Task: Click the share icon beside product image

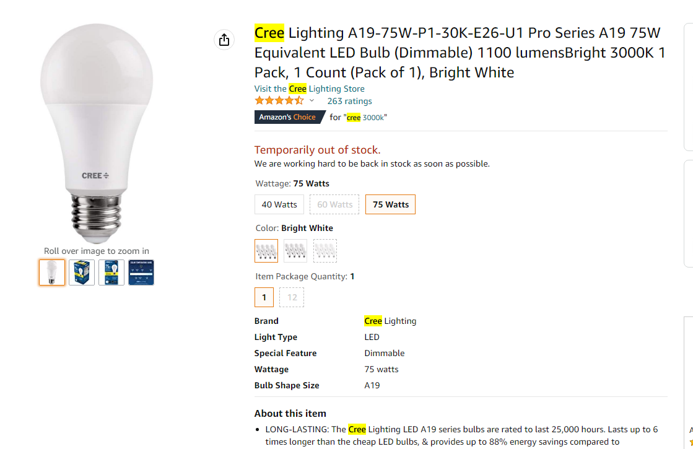Action: click(x=224, y=40)
